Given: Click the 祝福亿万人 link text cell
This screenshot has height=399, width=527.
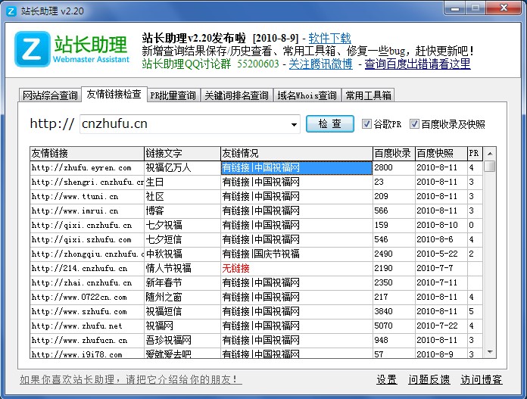Looking at the screenshot, I should (x=182, y=168).
